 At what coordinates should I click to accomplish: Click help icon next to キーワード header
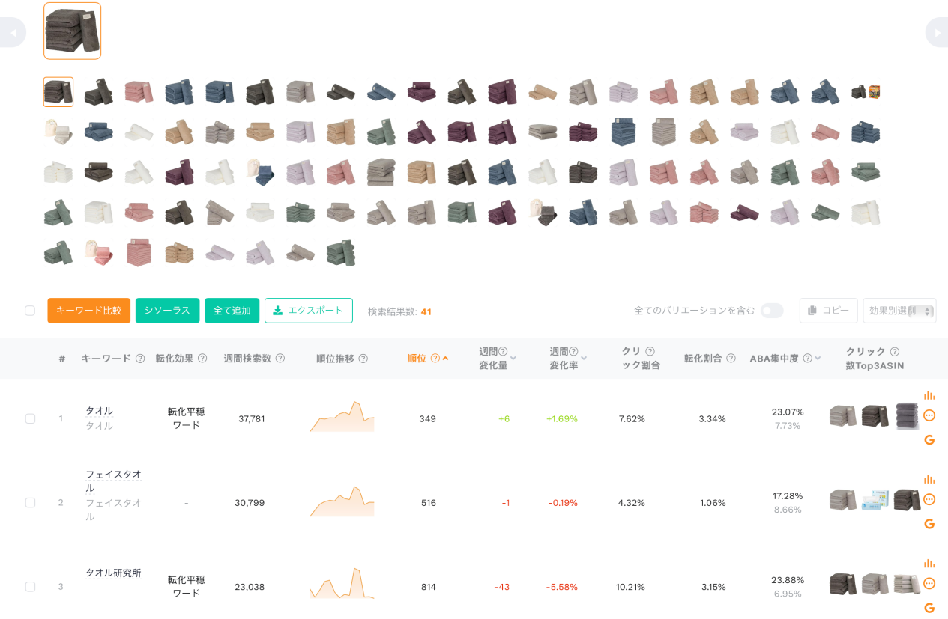click(x=140, y=359)
